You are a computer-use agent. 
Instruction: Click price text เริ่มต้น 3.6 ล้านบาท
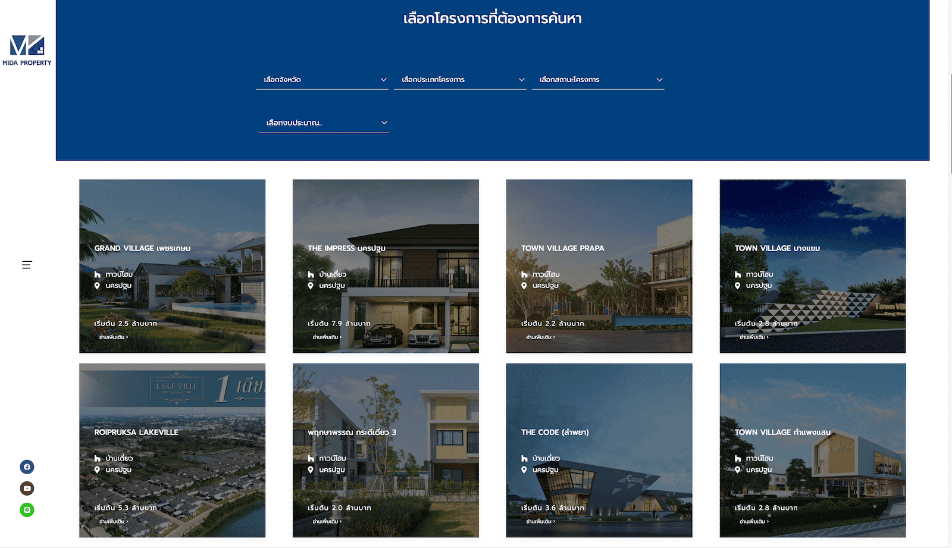pos(553,508)
